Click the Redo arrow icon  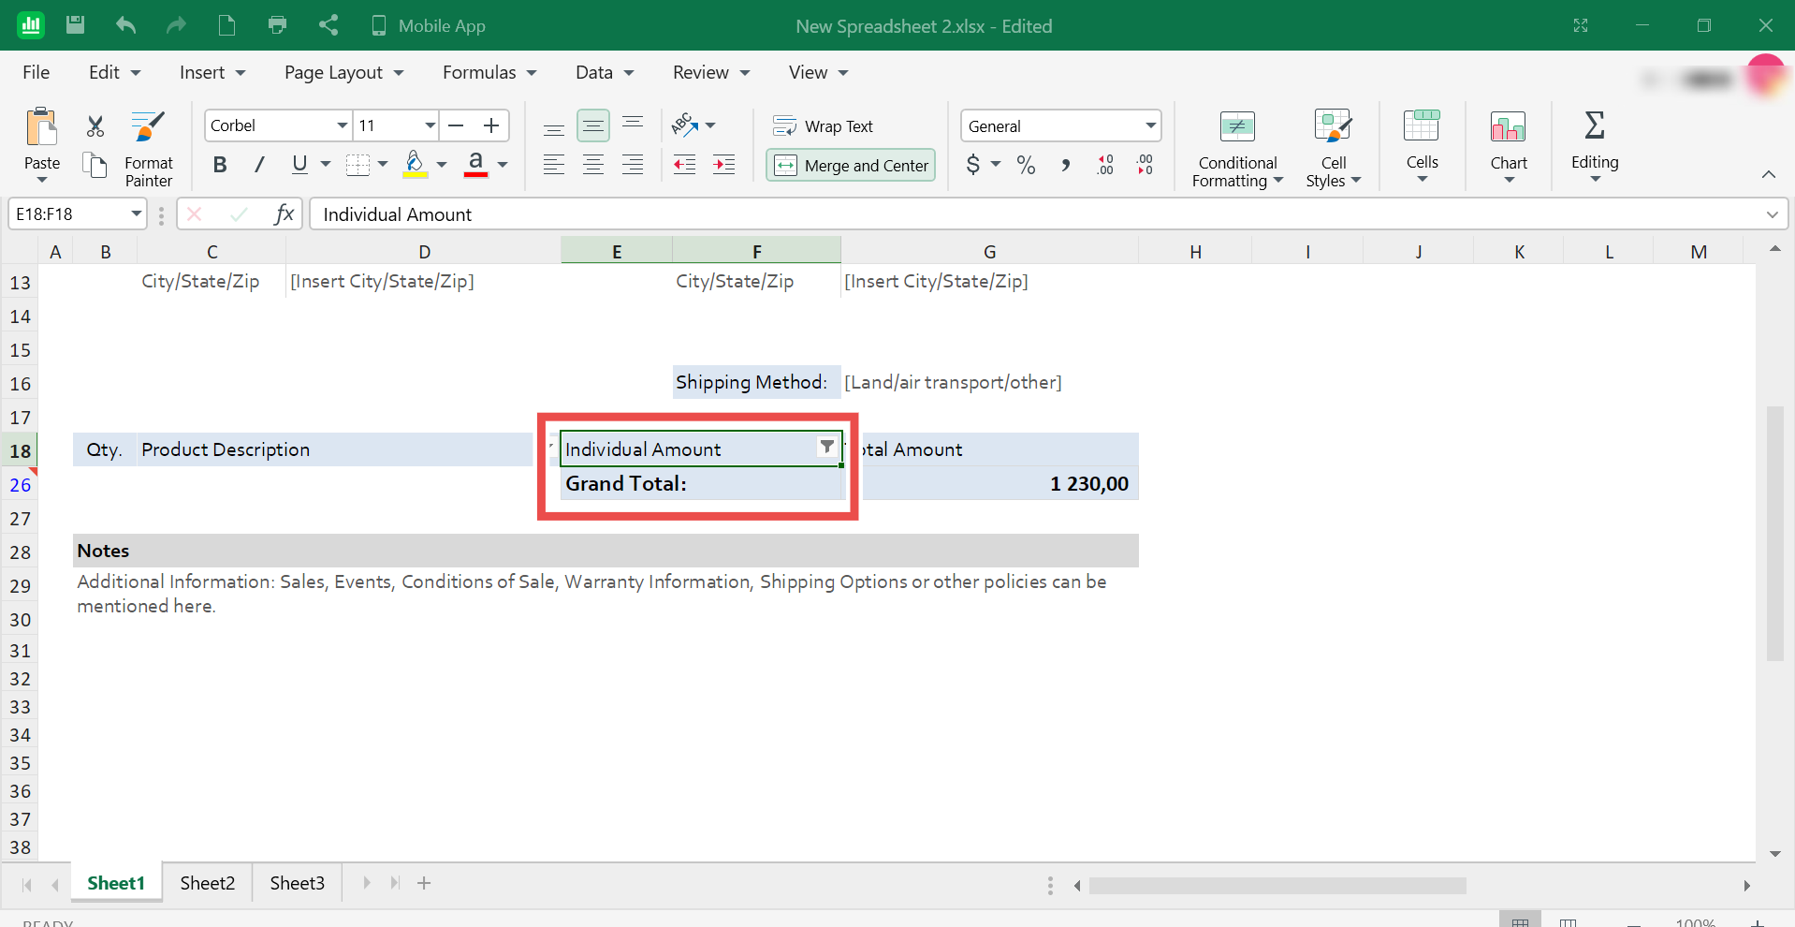[176, 25]
